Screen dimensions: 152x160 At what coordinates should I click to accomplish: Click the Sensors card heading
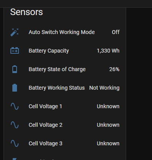pyautogui.click(x=27, y=12)
